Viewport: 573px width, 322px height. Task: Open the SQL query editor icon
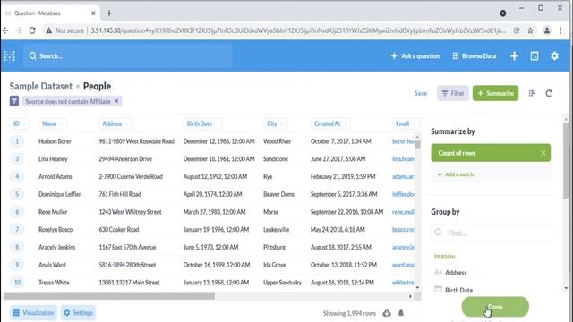click(x=535, y=55)
